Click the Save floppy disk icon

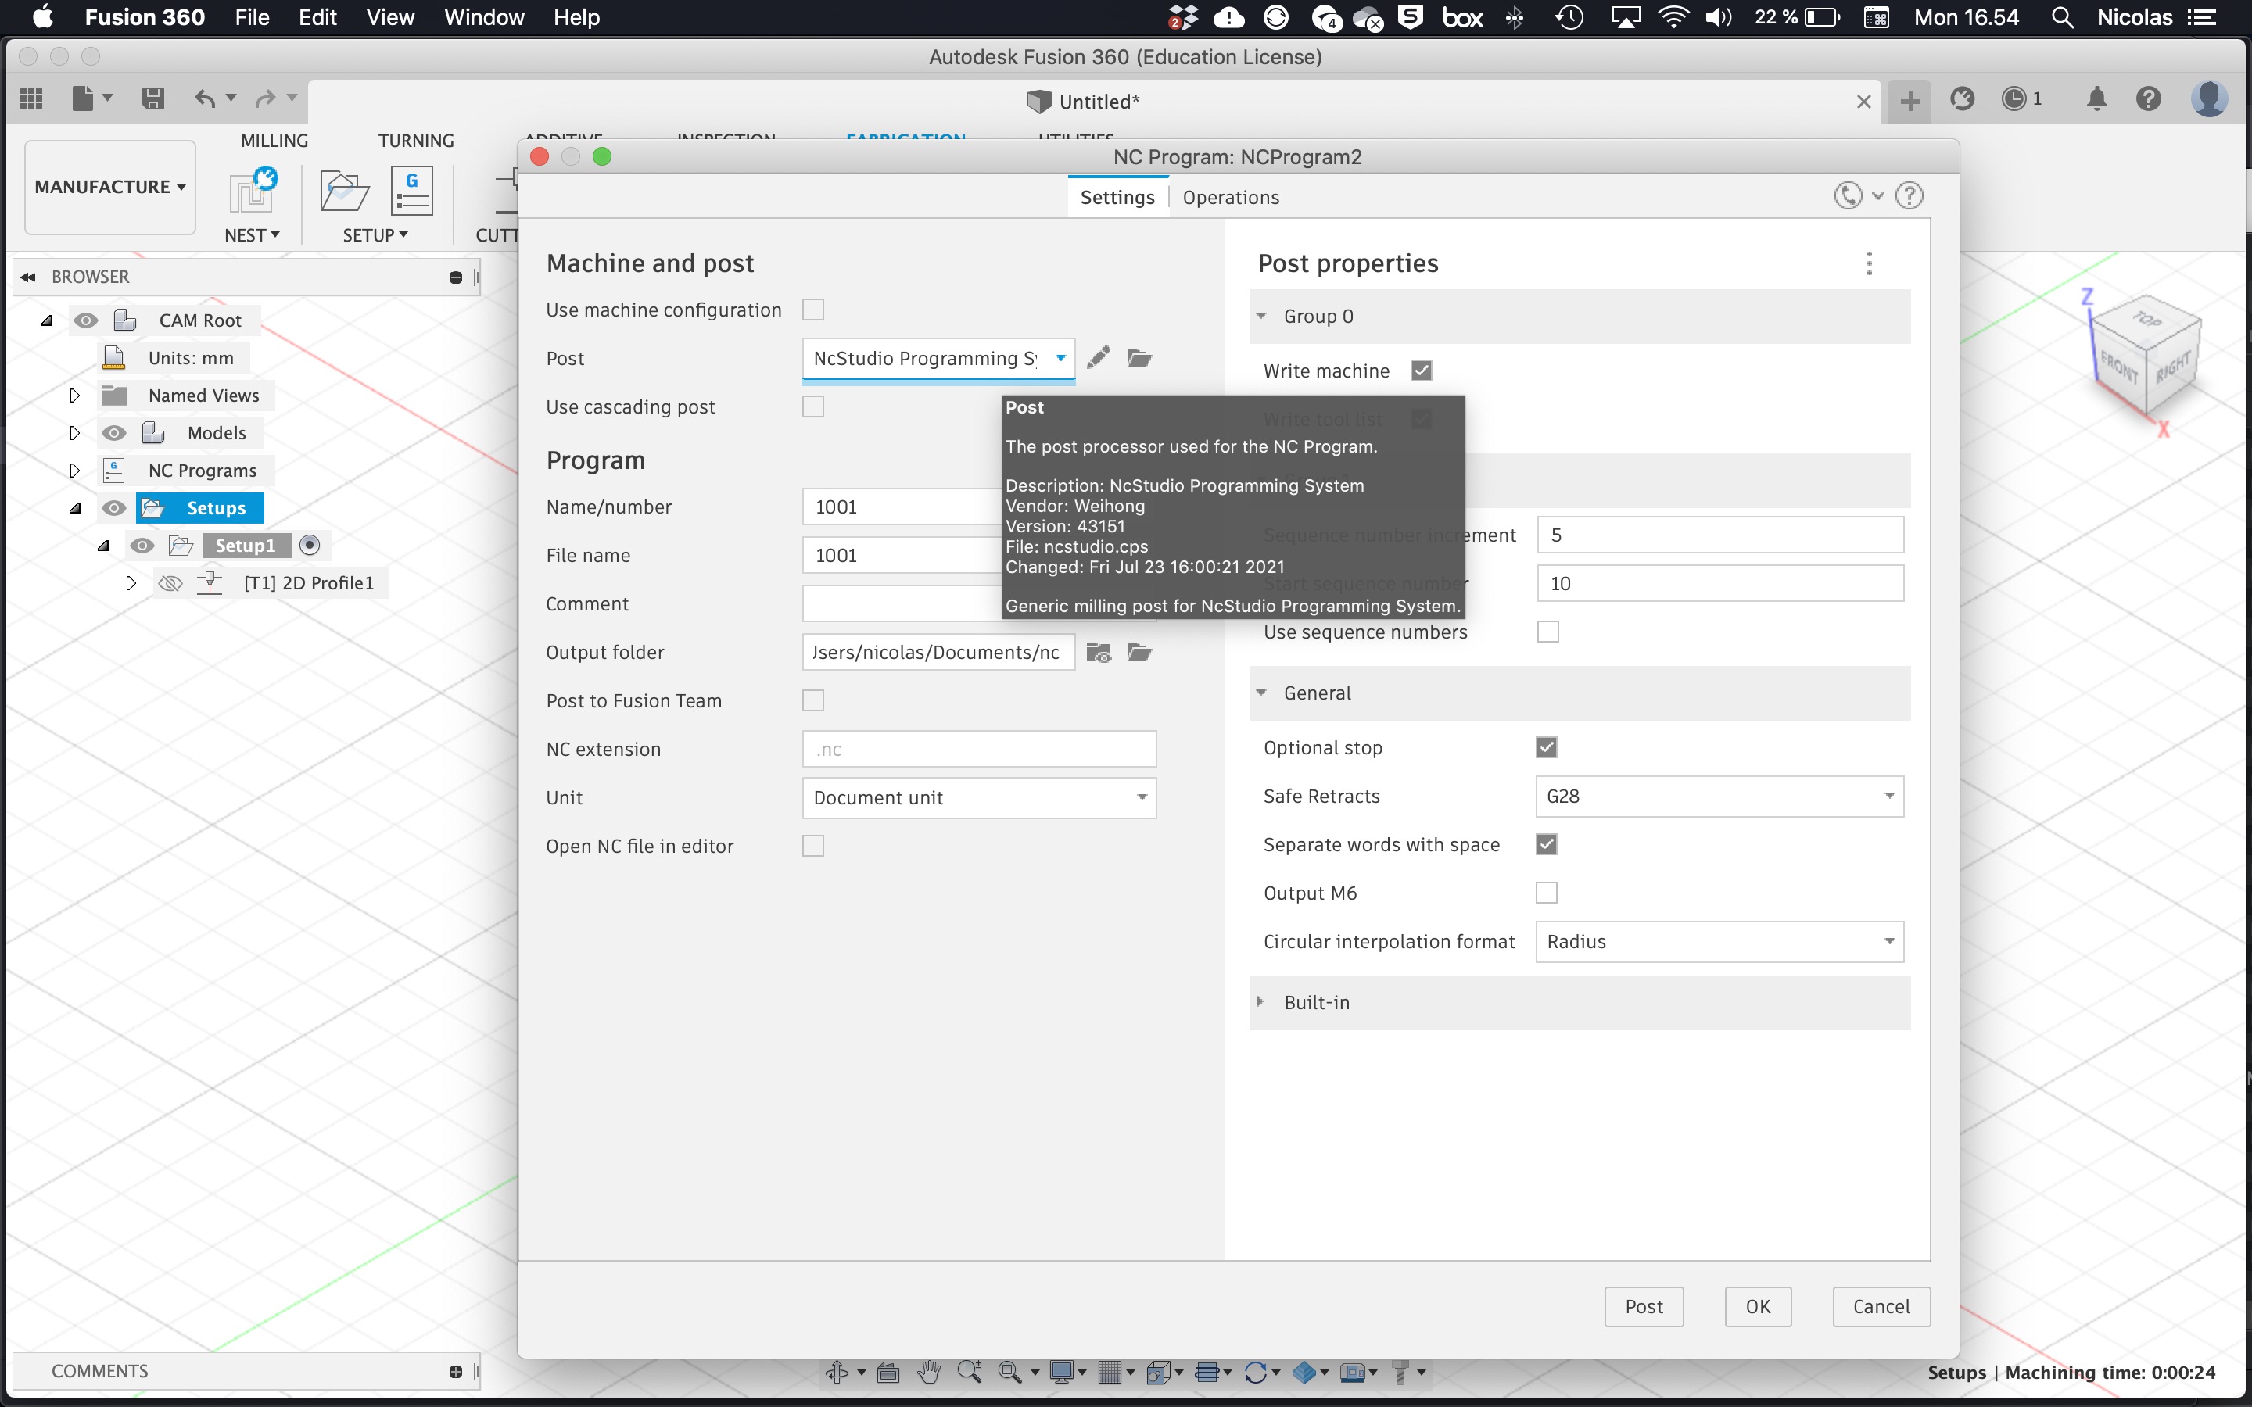(152, 98)
